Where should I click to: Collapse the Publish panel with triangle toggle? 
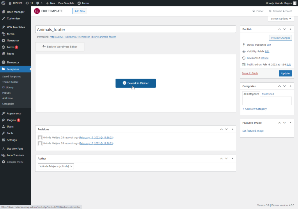(x=290, y=29)
